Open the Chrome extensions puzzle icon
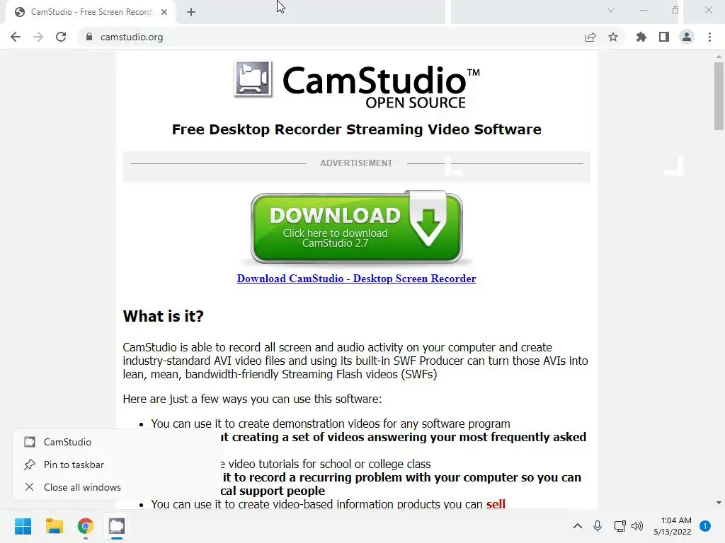 point(641,37)
